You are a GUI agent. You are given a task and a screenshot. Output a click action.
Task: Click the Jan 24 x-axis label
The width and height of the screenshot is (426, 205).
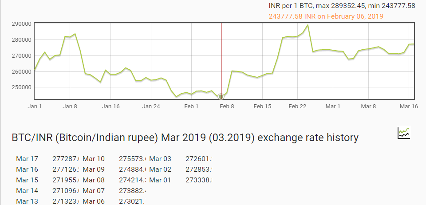coord(152,106)
